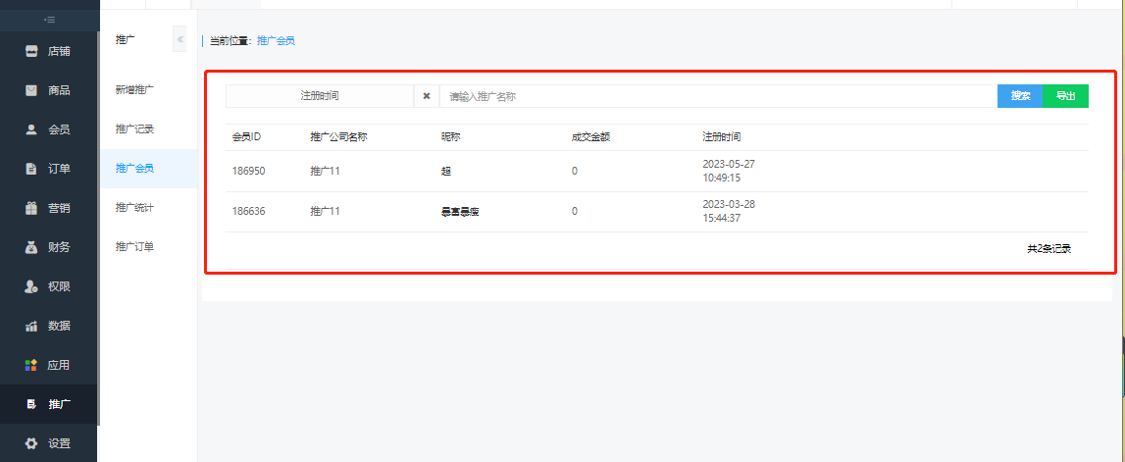1125x462 pixels.
Task: Click the 财务 money bag icon
Action: tap(30, 247)
